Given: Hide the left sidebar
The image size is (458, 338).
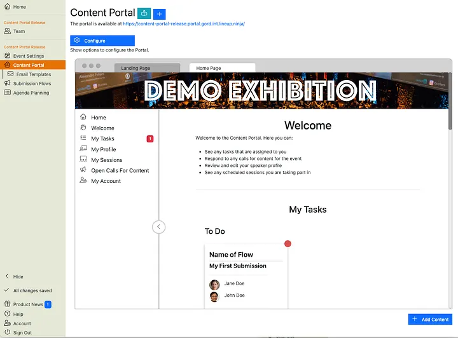Looking at the screenshot, I should (14, 276).
